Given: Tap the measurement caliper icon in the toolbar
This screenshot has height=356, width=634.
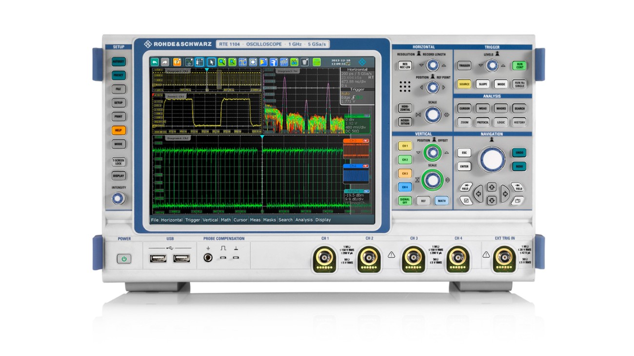Looking at the screenshot, I should click(274, 62).
